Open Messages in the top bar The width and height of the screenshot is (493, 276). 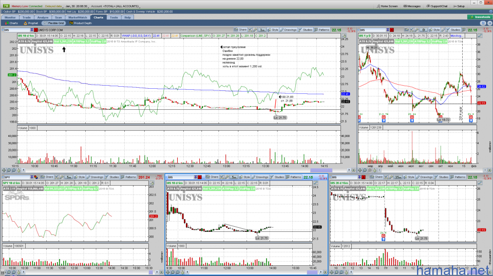pyautogui.click(x=412, y=6)
